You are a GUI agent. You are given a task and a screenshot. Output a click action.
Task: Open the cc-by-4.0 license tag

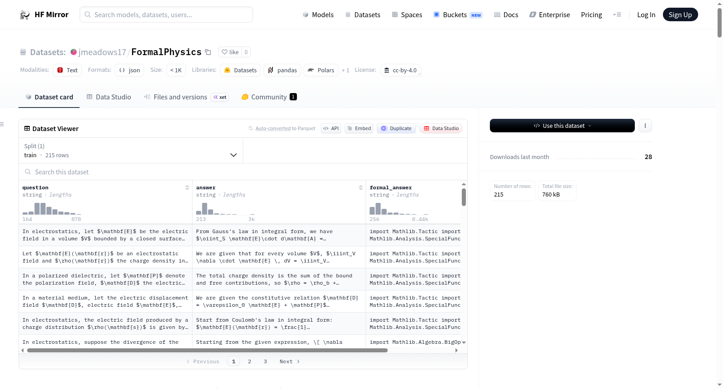400,70
